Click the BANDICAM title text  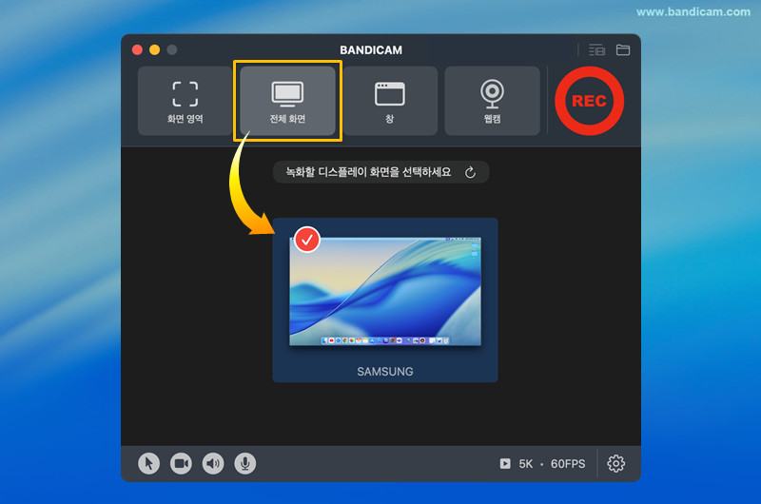371,50
